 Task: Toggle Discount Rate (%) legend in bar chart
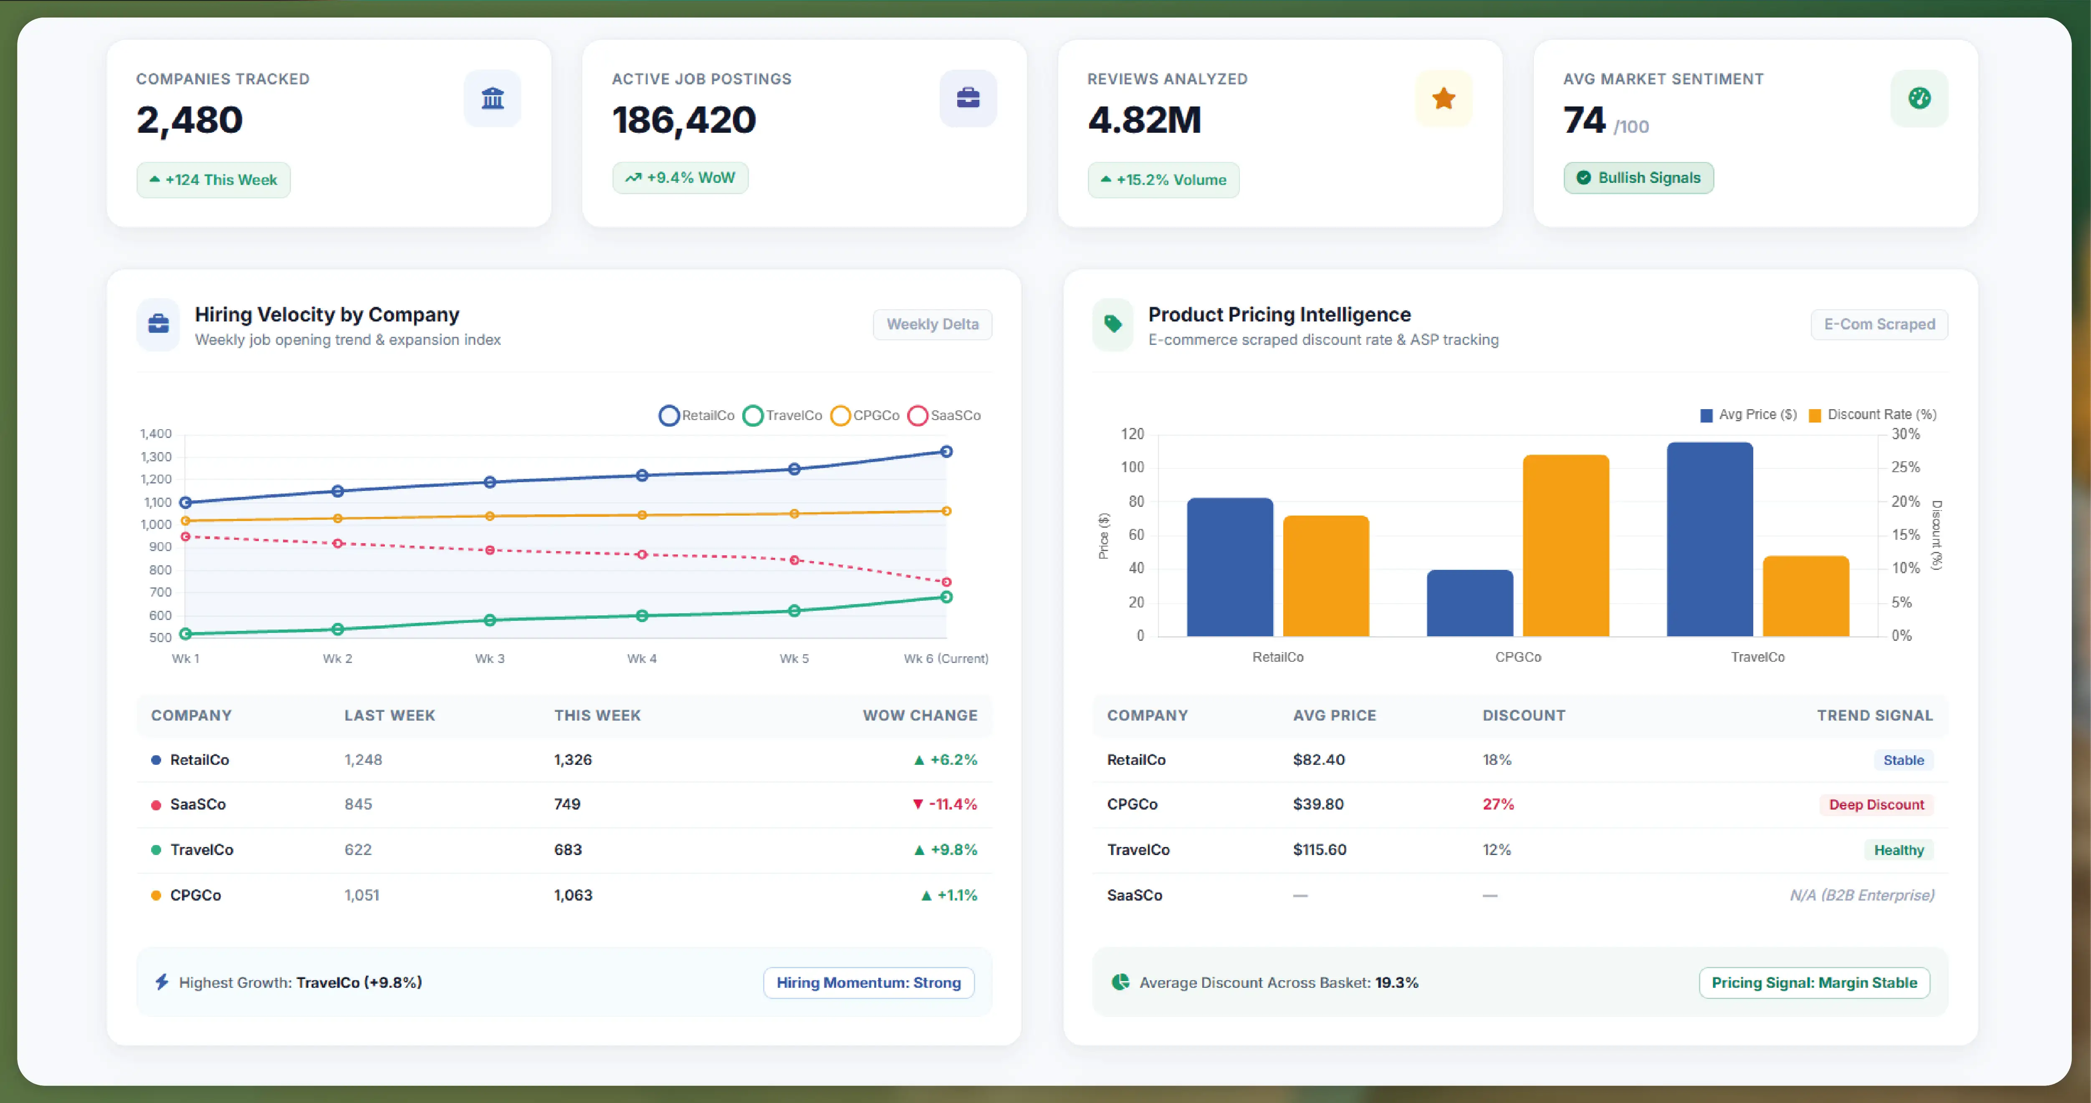(1872, 415)
